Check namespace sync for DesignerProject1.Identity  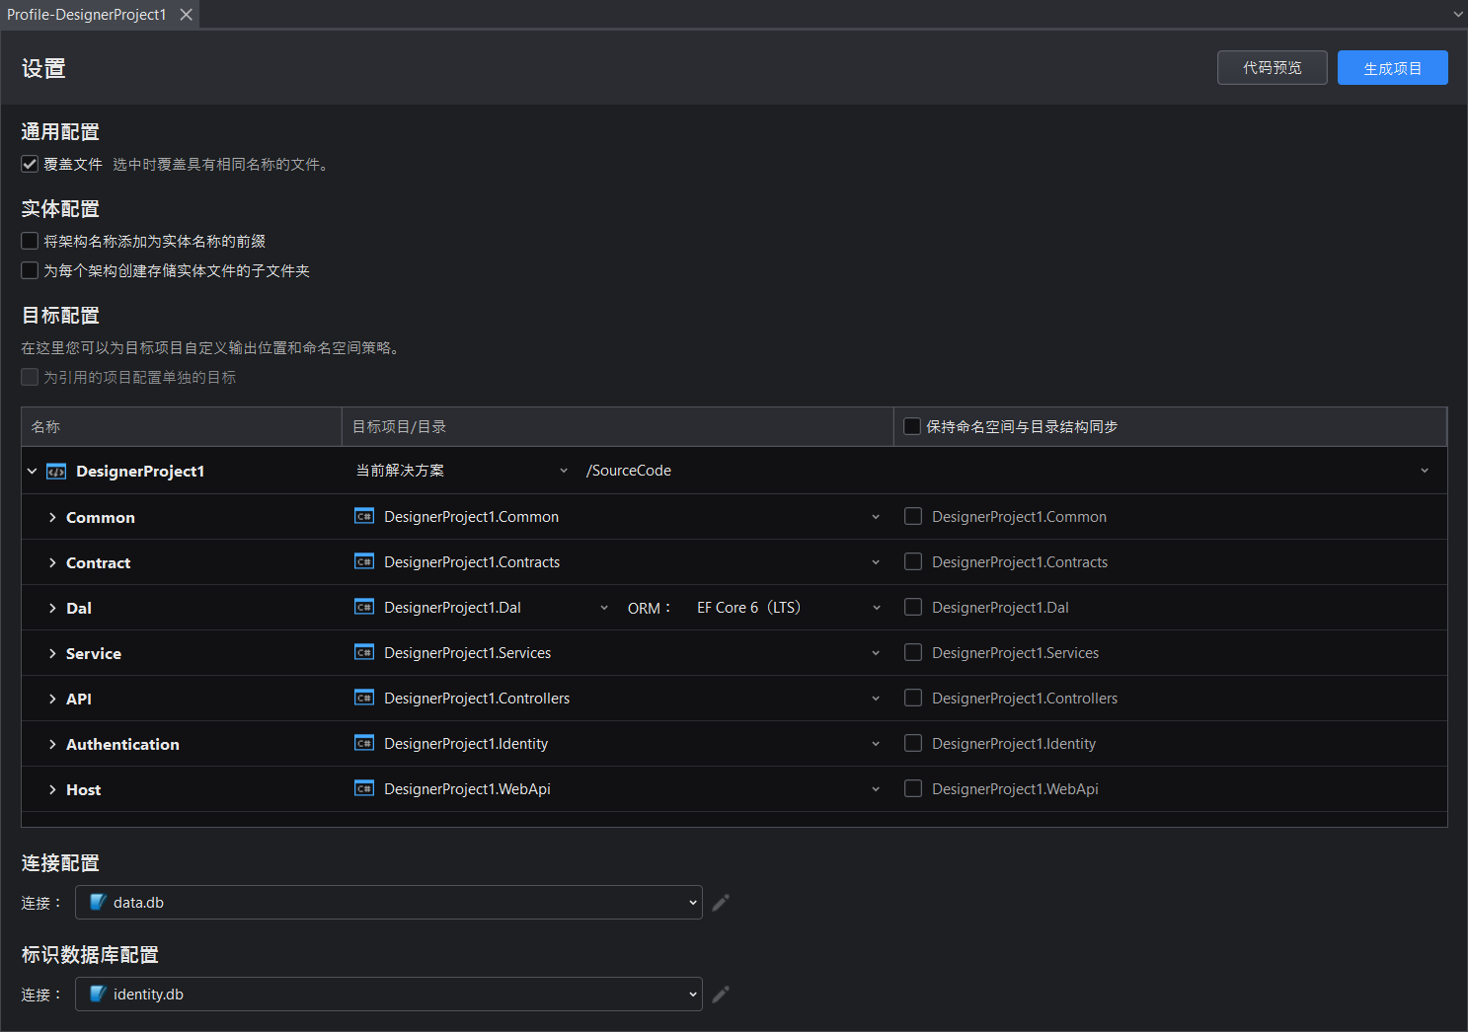[913, 743]
